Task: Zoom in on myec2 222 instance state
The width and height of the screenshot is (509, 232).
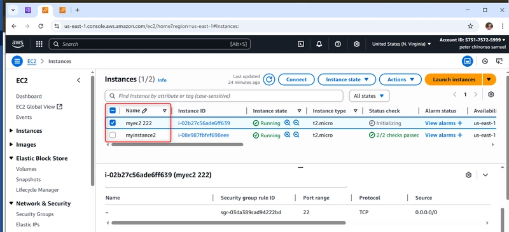Action: coord(287,123)
